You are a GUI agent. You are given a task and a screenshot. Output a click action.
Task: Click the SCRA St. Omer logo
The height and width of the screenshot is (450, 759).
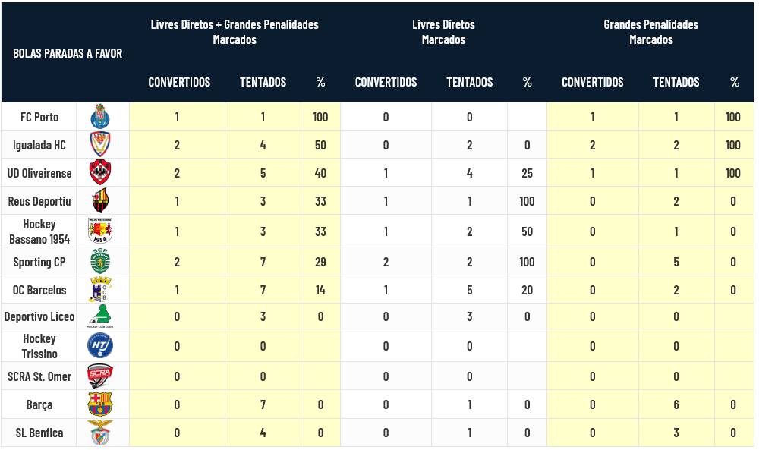click(100, 376)
